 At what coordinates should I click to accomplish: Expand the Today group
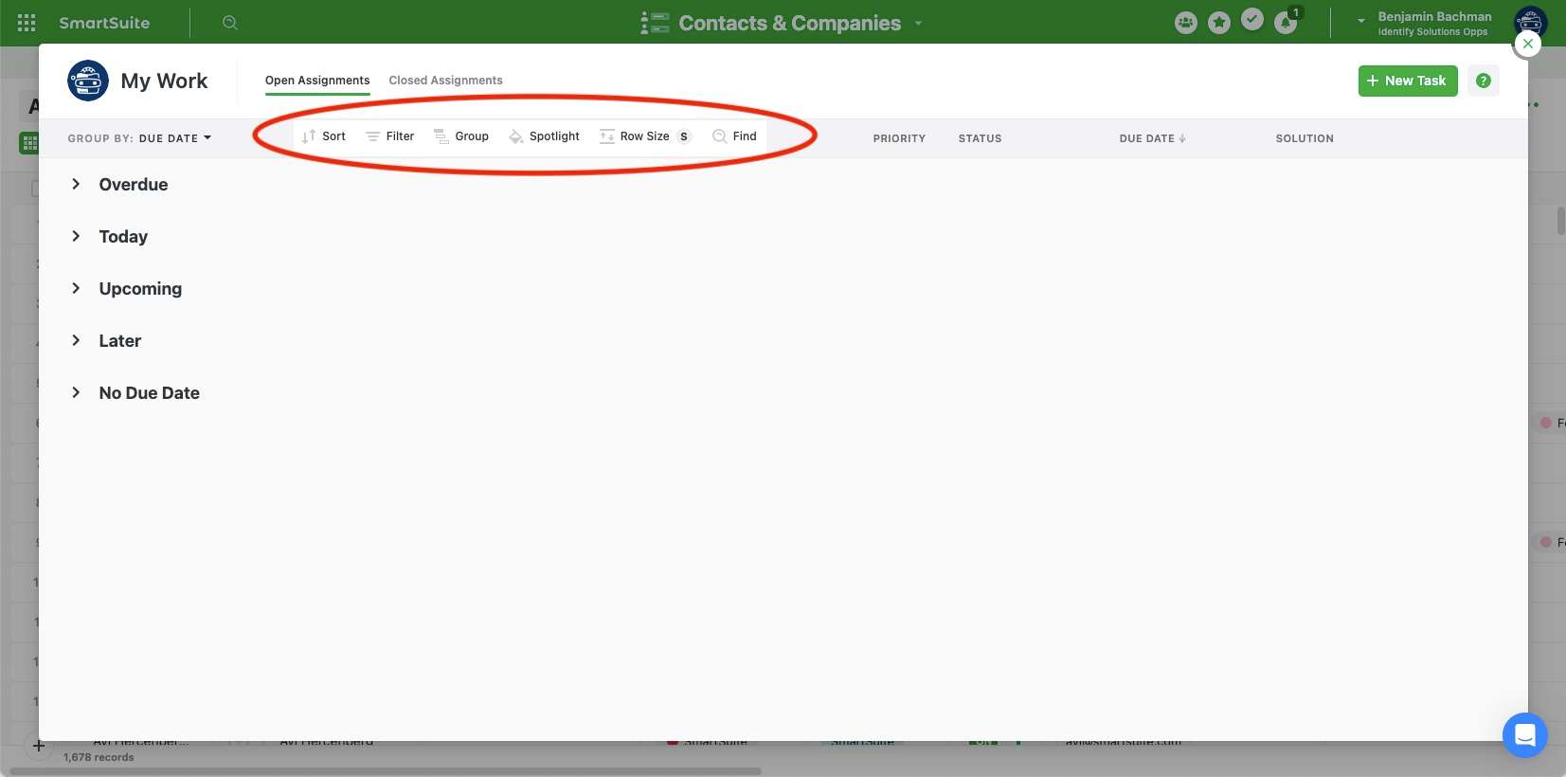tap(76, 236)
